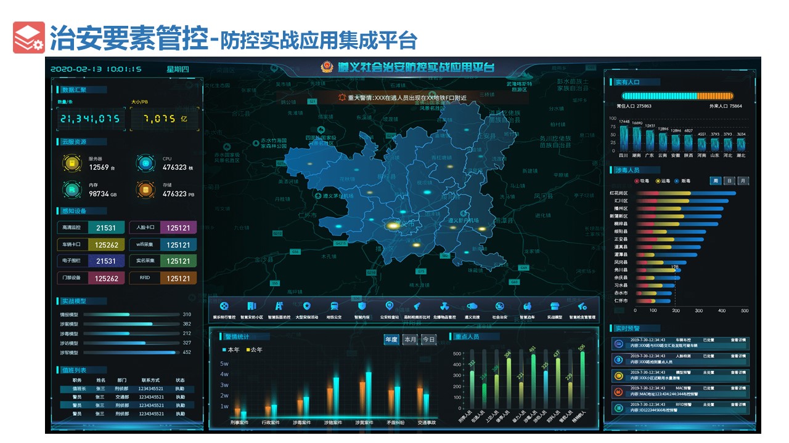This screenshot has height=443, width=789.
Task: Click the green 内存 memory icon
Action: [72, 190]
